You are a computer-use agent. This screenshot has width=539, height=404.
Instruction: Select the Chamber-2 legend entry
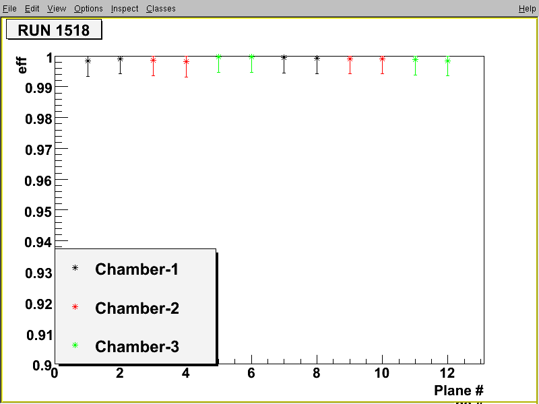pos(137,308)
